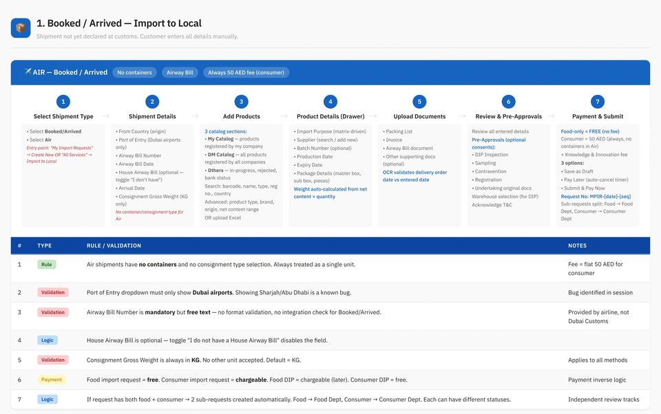Viewport: 661px width, 414px height.
Task: Open step 3 circle Add Products
Action: 241,102
